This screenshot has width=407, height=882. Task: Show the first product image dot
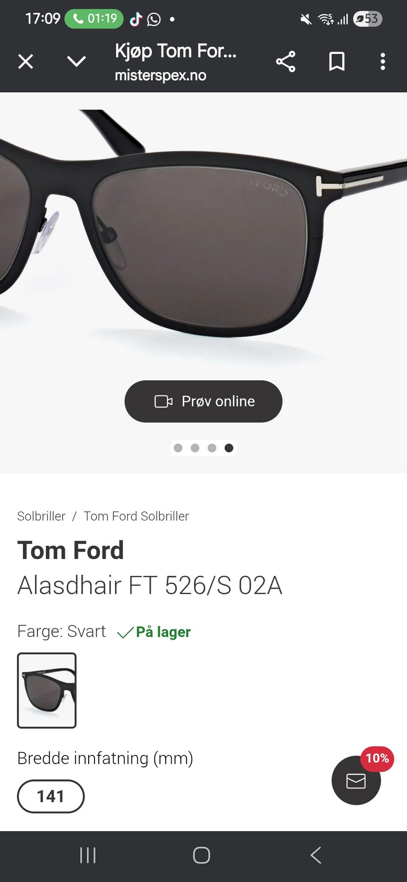(178, 448)
